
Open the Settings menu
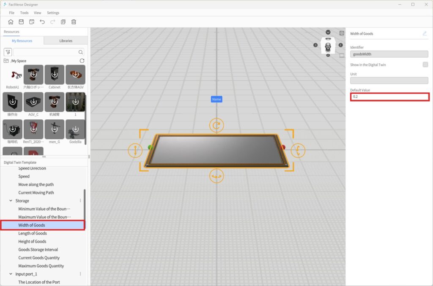pyautogui.click(x=53, y=13)
